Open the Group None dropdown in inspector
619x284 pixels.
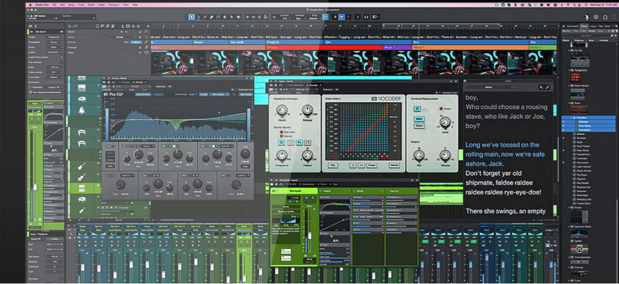(54, 47)
